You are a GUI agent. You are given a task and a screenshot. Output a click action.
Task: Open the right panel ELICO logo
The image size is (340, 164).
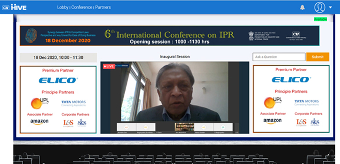(x=292, y=80)
